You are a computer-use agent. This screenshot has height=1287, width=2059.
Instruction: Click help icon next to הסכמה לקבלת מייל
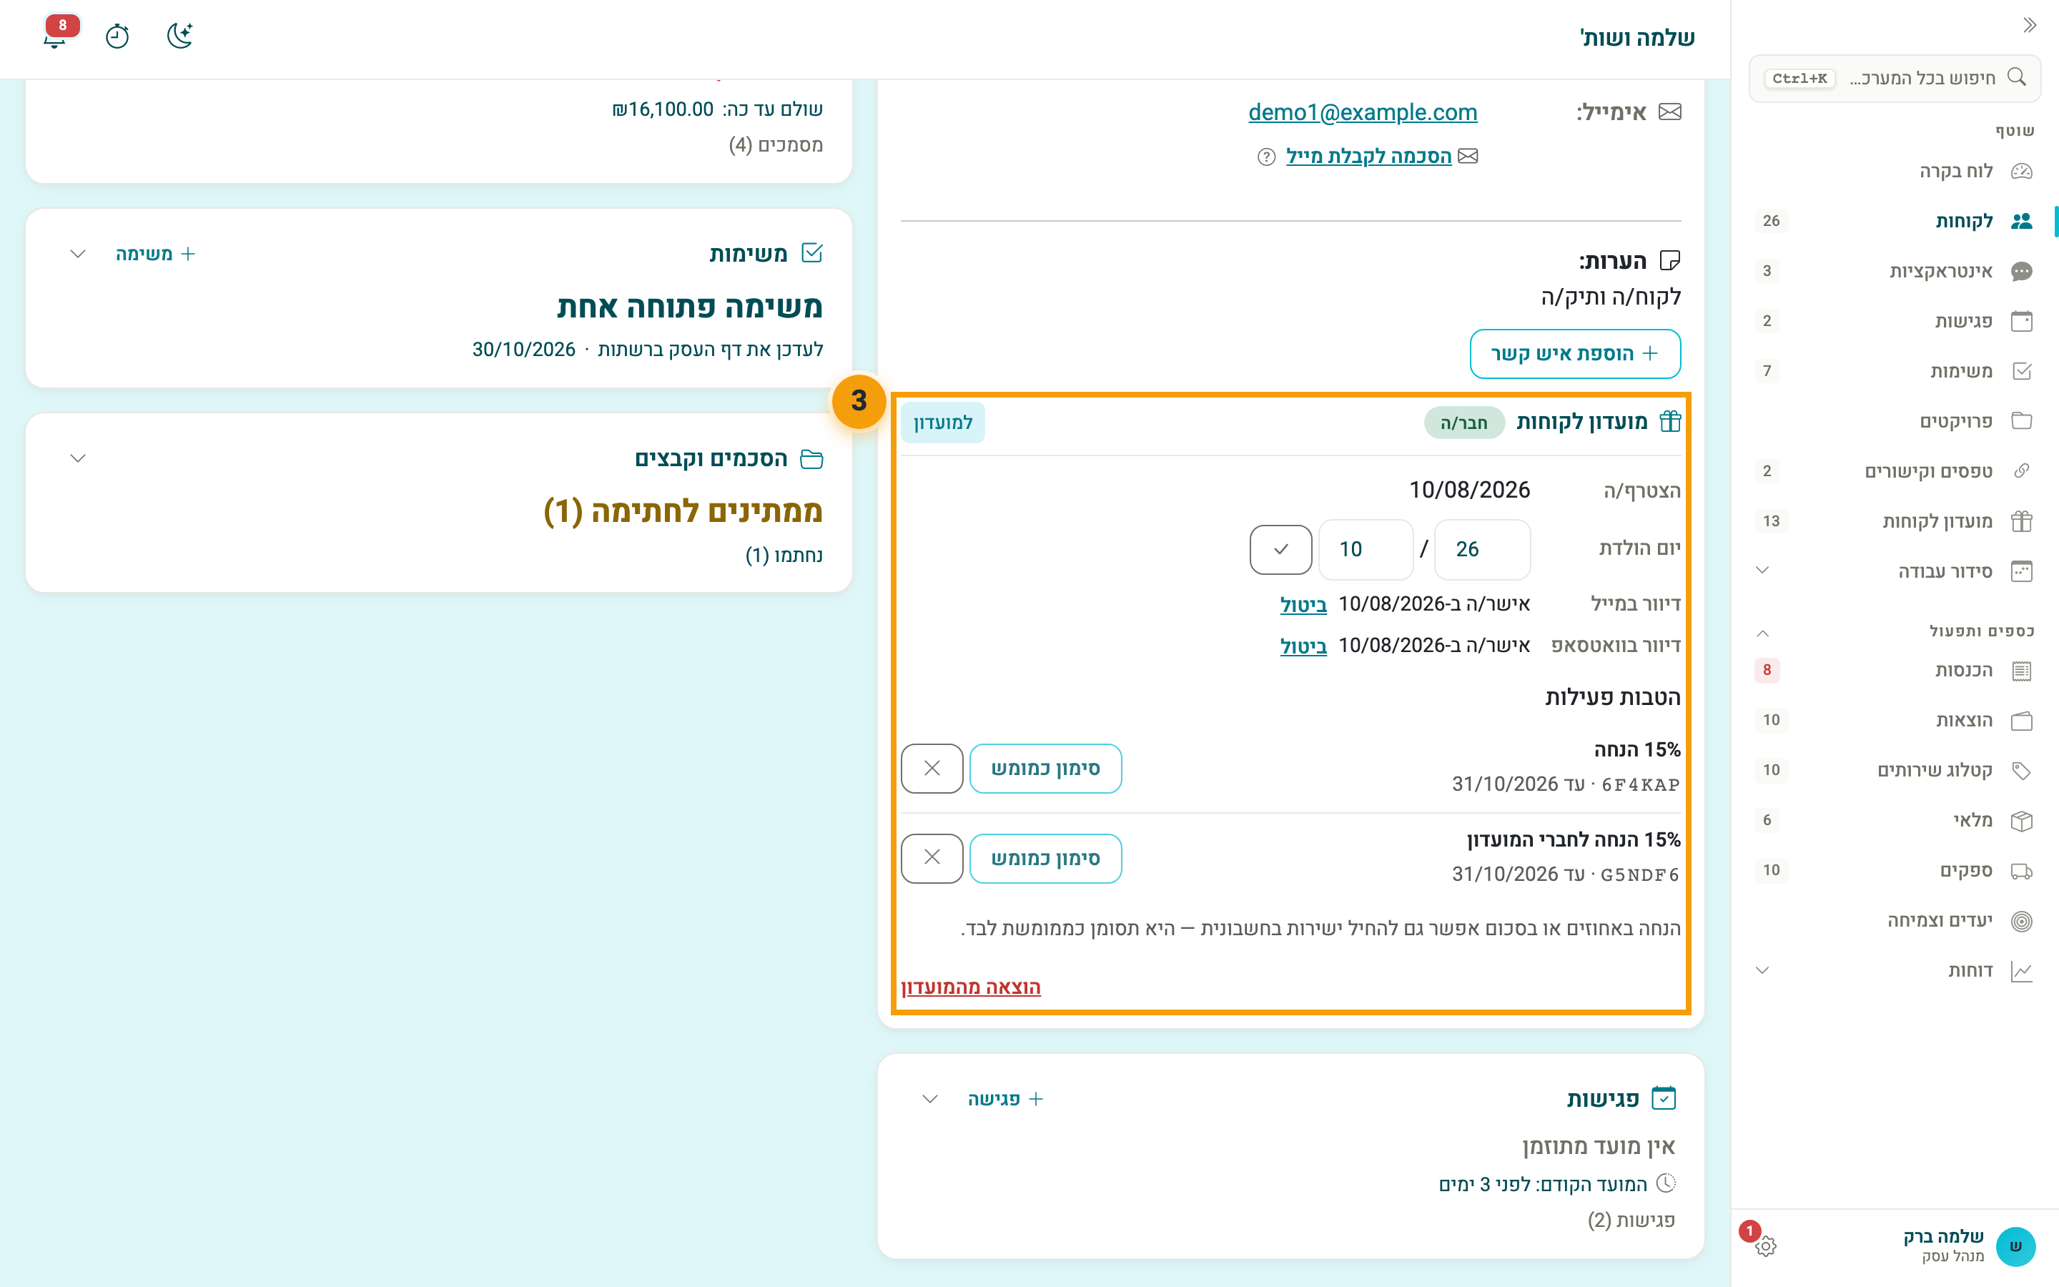[x=1267, y=157]
